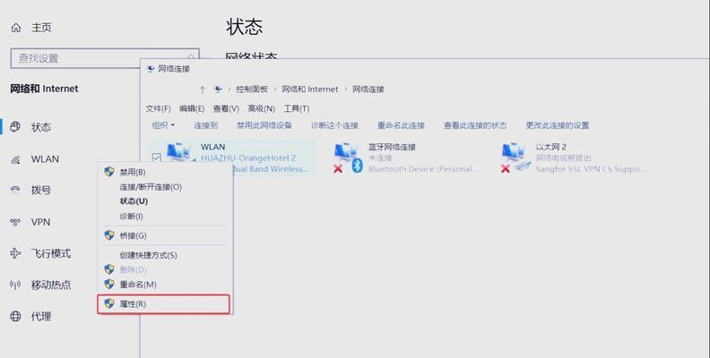Click 诊断这个连接 in the command bar
710x358 pixels.
(x=334, y=125)
